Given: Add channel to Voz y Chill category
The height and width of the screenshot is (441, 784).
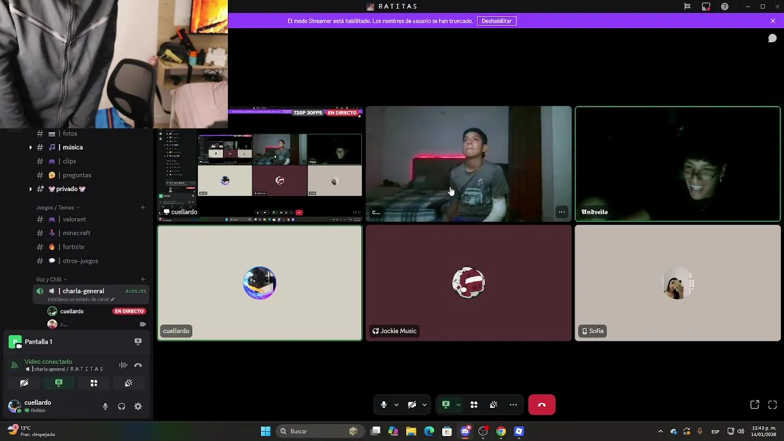Looking at the screenshot, I should coord(143,279).
